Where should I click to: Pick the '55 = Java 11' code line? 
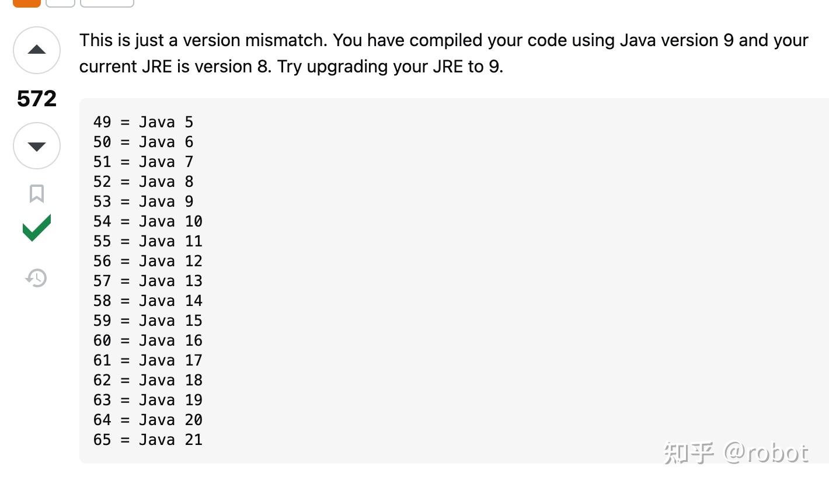[148, 241]
